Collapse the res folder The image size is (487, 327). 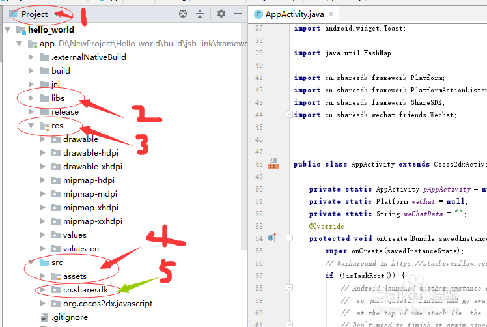click(31, 126)
